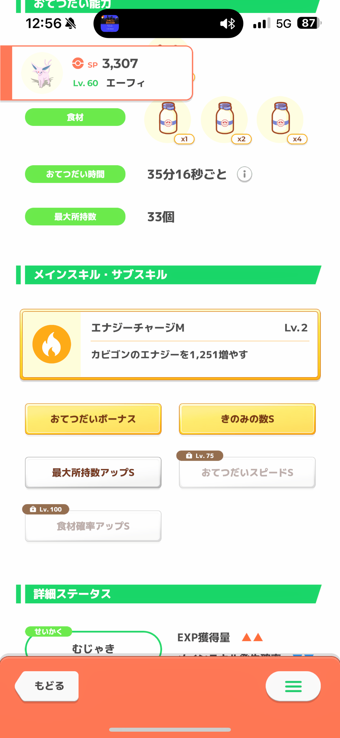Tap the second milk bottle ingredient x2

(x=224, y=119)
